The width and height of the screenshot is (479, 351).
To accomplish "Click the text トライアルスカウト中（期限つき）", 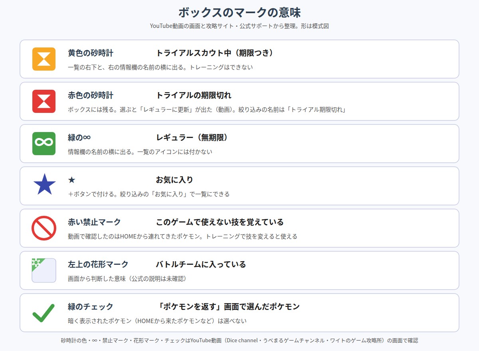I will [x=215, y=53].
